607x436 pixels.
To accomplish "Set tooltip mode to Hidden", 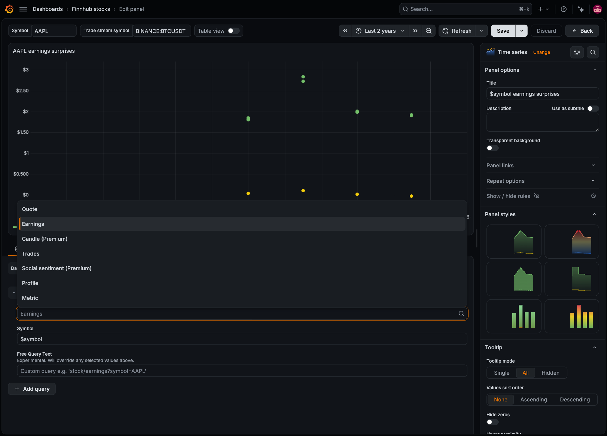I will [550, 373].
